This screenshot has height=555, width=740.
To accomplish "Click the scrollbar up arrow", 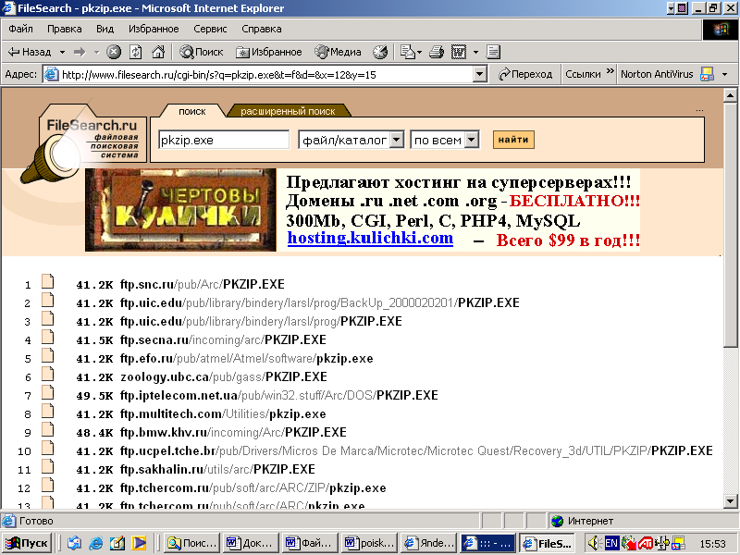I will pos(730,95).
